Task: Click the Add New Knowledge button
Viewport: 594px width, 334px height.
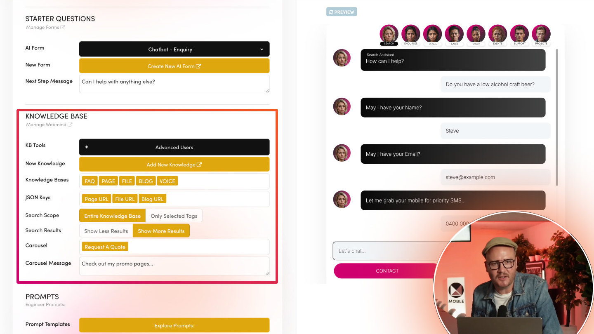Action: (x=174, y=165)
